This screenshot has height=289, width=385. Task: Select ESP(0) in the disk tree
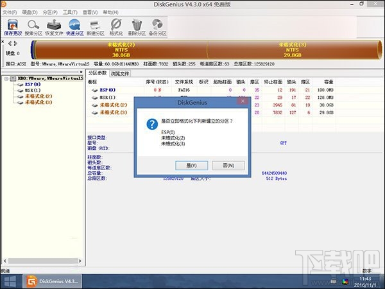point(33,84)
